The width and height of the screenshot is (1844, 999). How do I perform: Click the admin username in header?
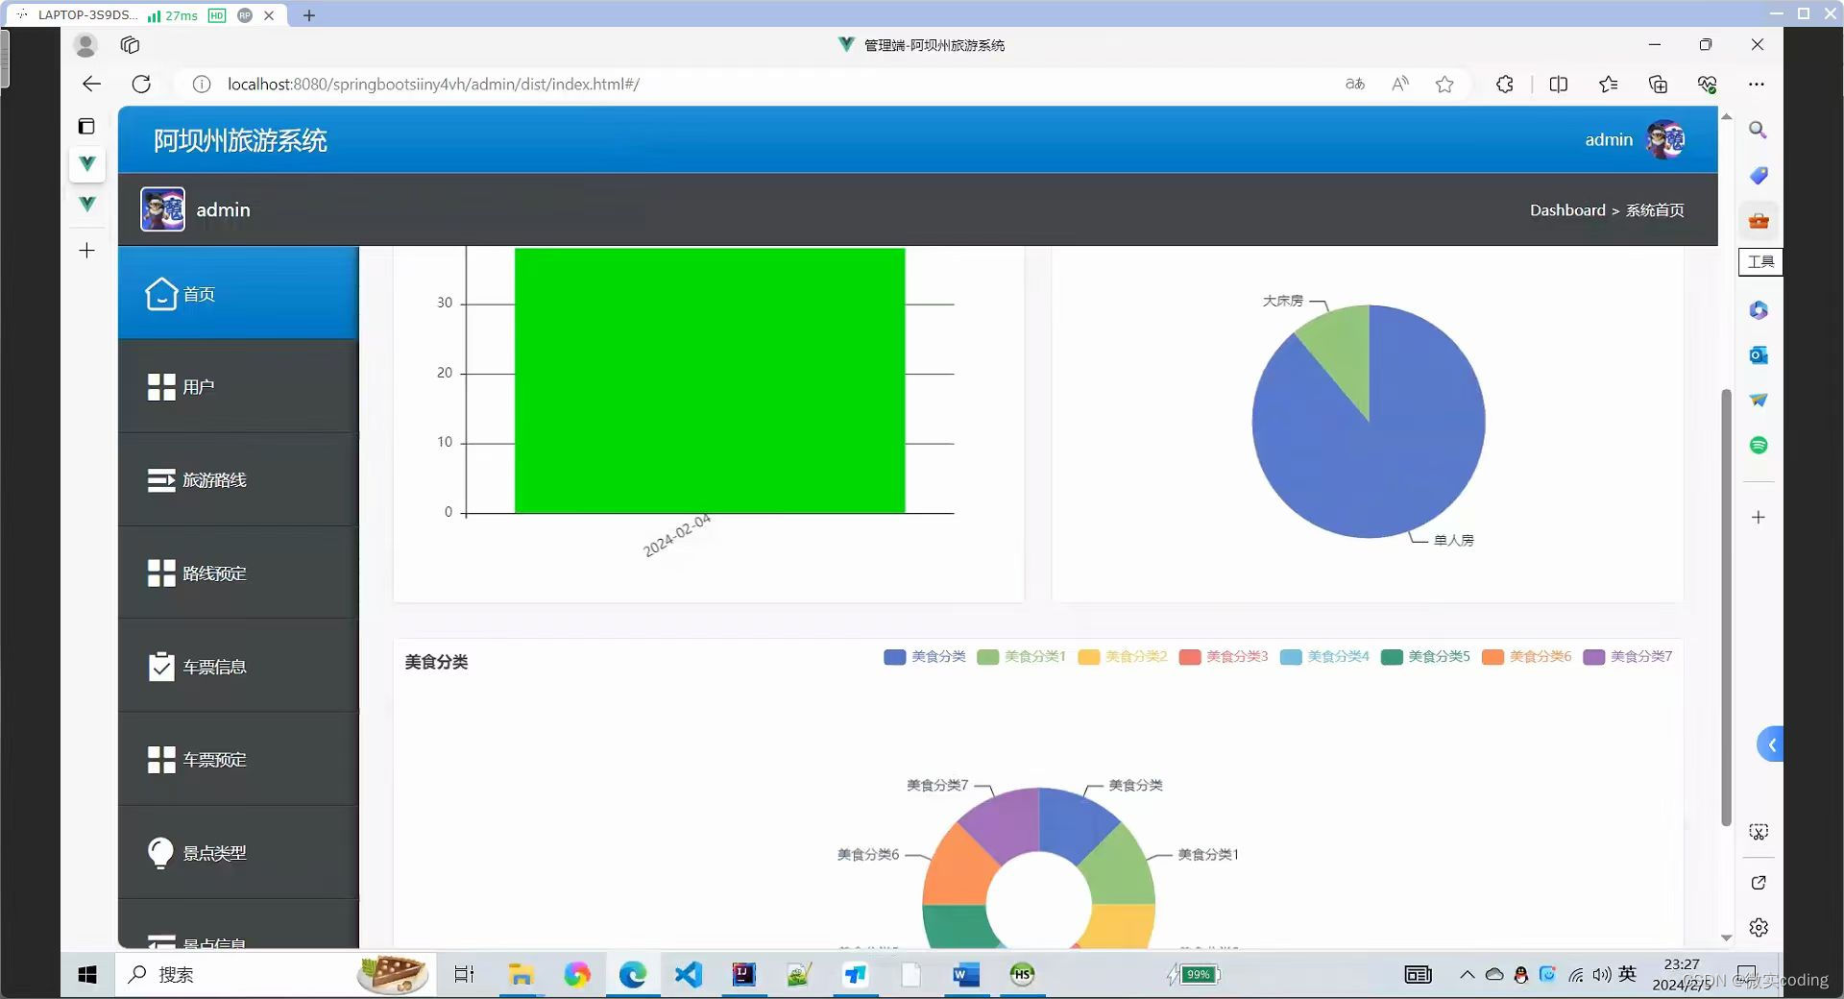1608,140
